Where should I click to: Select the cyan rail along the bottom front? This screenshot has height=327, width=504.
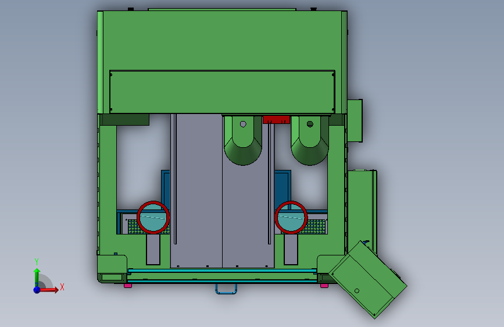pos(222,271)
